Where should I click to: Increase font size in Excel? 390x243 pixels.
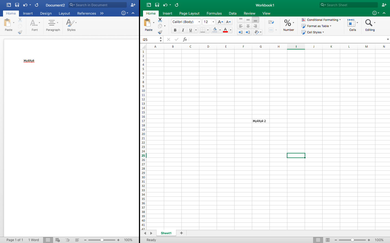(220, 22)
